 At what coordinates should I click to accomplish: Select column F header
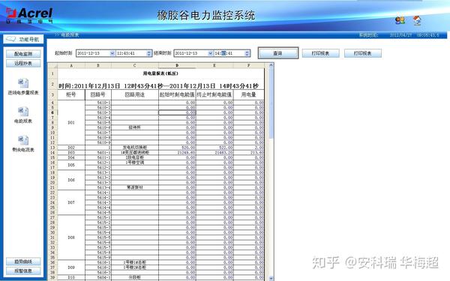(248, 66)
